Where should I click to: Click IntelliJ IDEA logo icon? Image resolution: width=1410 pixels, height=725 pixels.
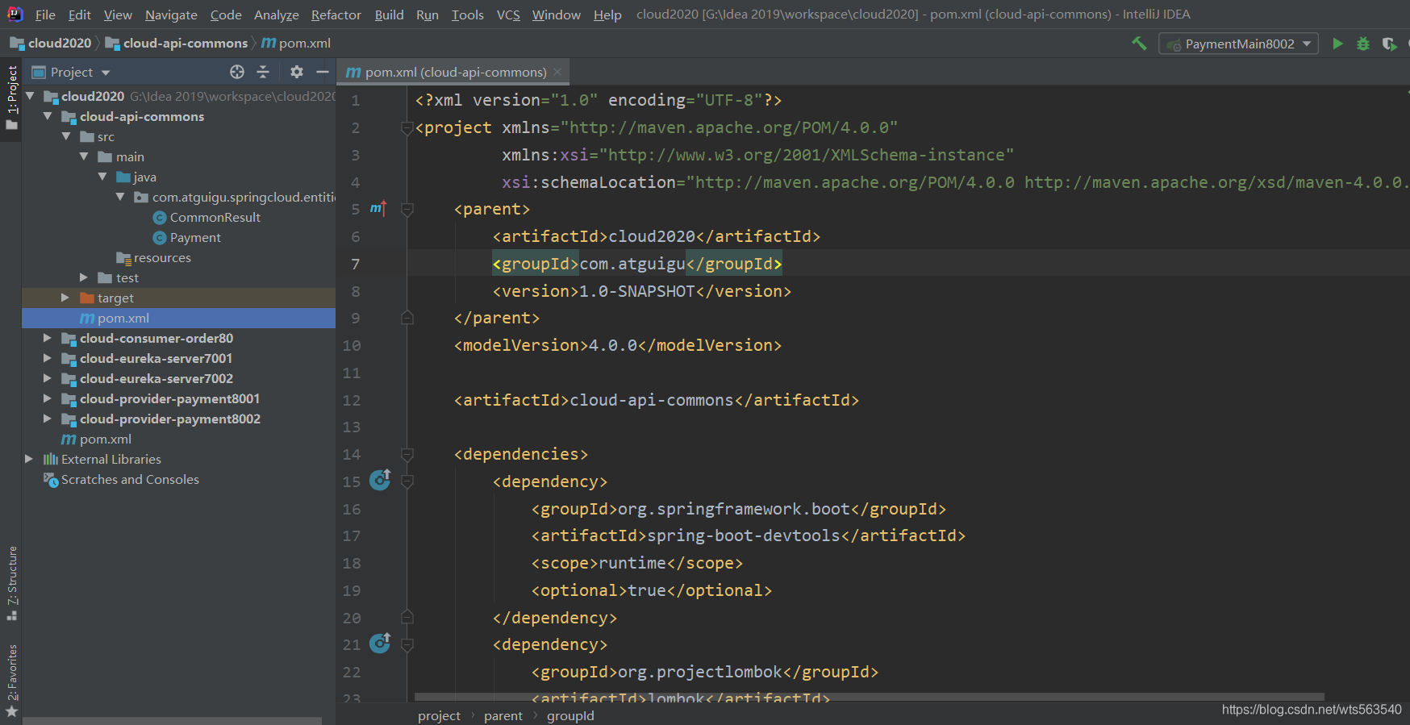[x=15, y=14]
